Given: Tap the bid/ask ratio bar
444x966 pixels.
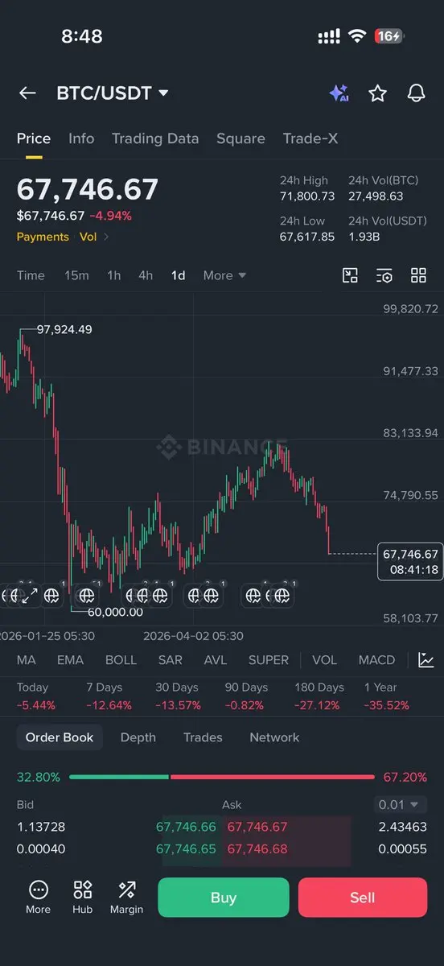Looking at the screenshot, I should (x=222, y=778).
